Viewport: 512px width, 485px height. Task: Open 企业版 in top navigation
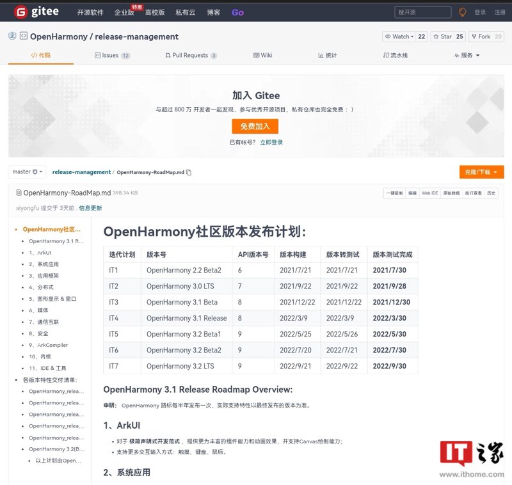click(124, 12)
